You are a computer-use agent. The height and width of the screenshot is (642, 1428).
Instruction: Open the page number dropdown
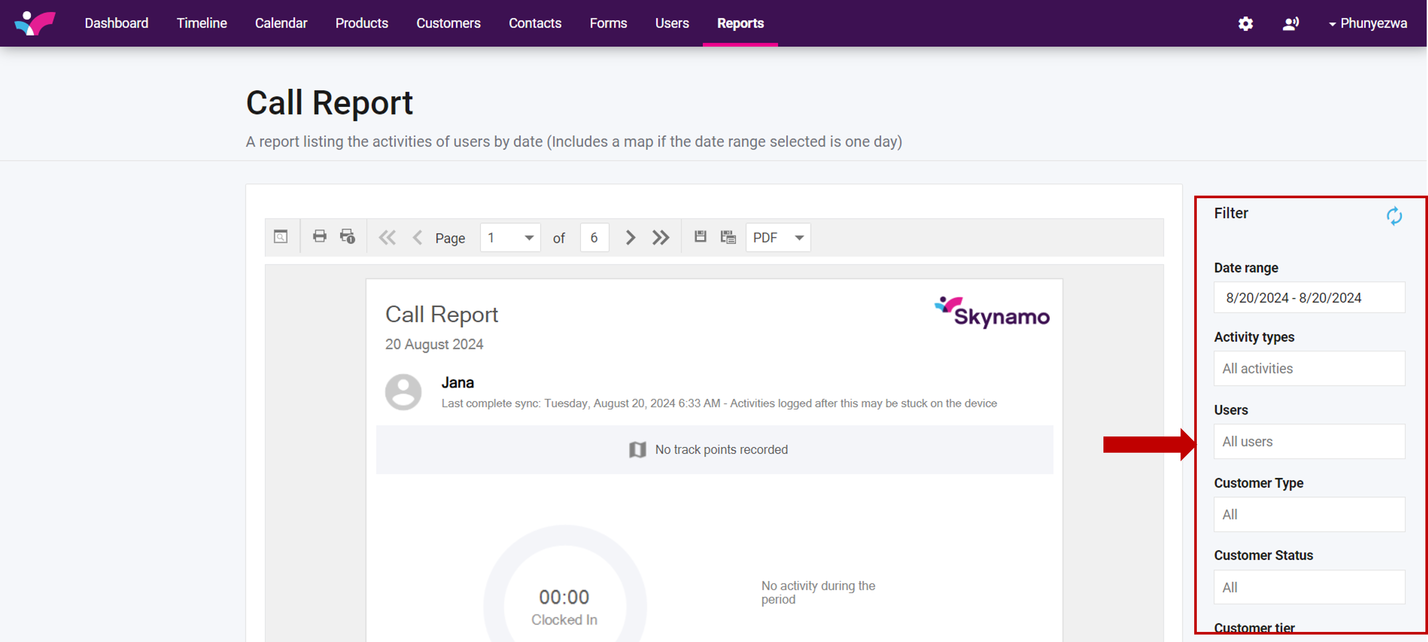[x=510, y=238]
